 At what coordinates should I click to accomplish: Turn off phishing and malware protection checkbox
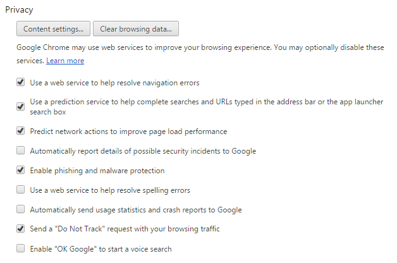[x=21, y=170]
